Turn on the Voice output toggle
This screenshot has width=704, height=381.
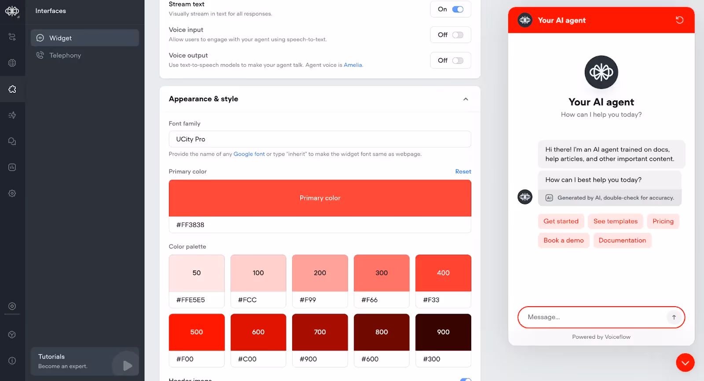click(x=458, y=60)
